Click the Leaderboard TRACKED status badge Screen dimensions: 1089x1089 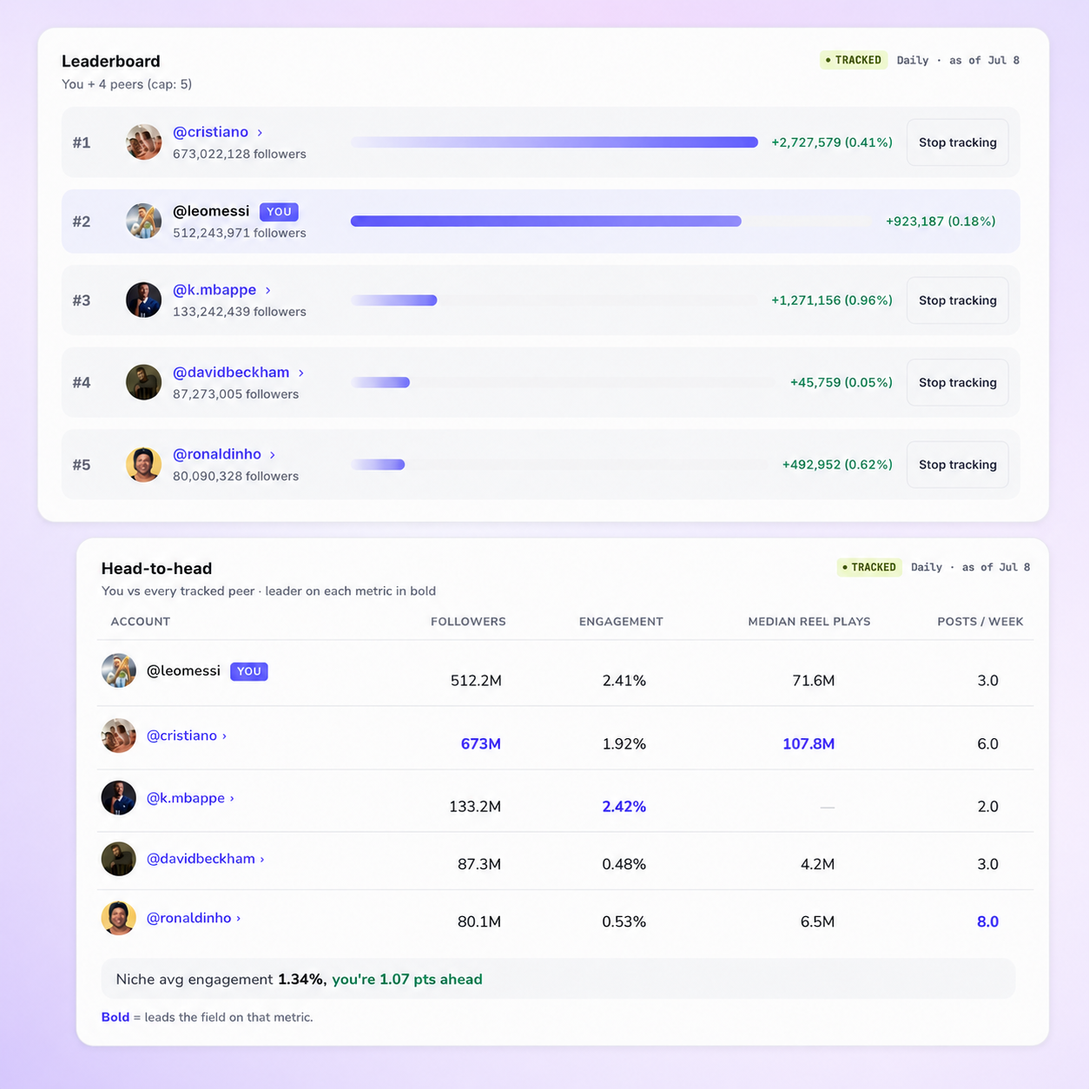[x=854, y=60]
